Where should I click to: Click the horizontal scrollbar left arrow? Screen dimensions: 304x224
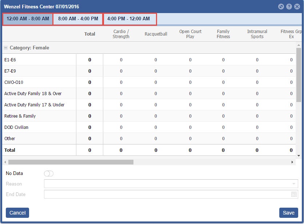(x=4, y=162)
